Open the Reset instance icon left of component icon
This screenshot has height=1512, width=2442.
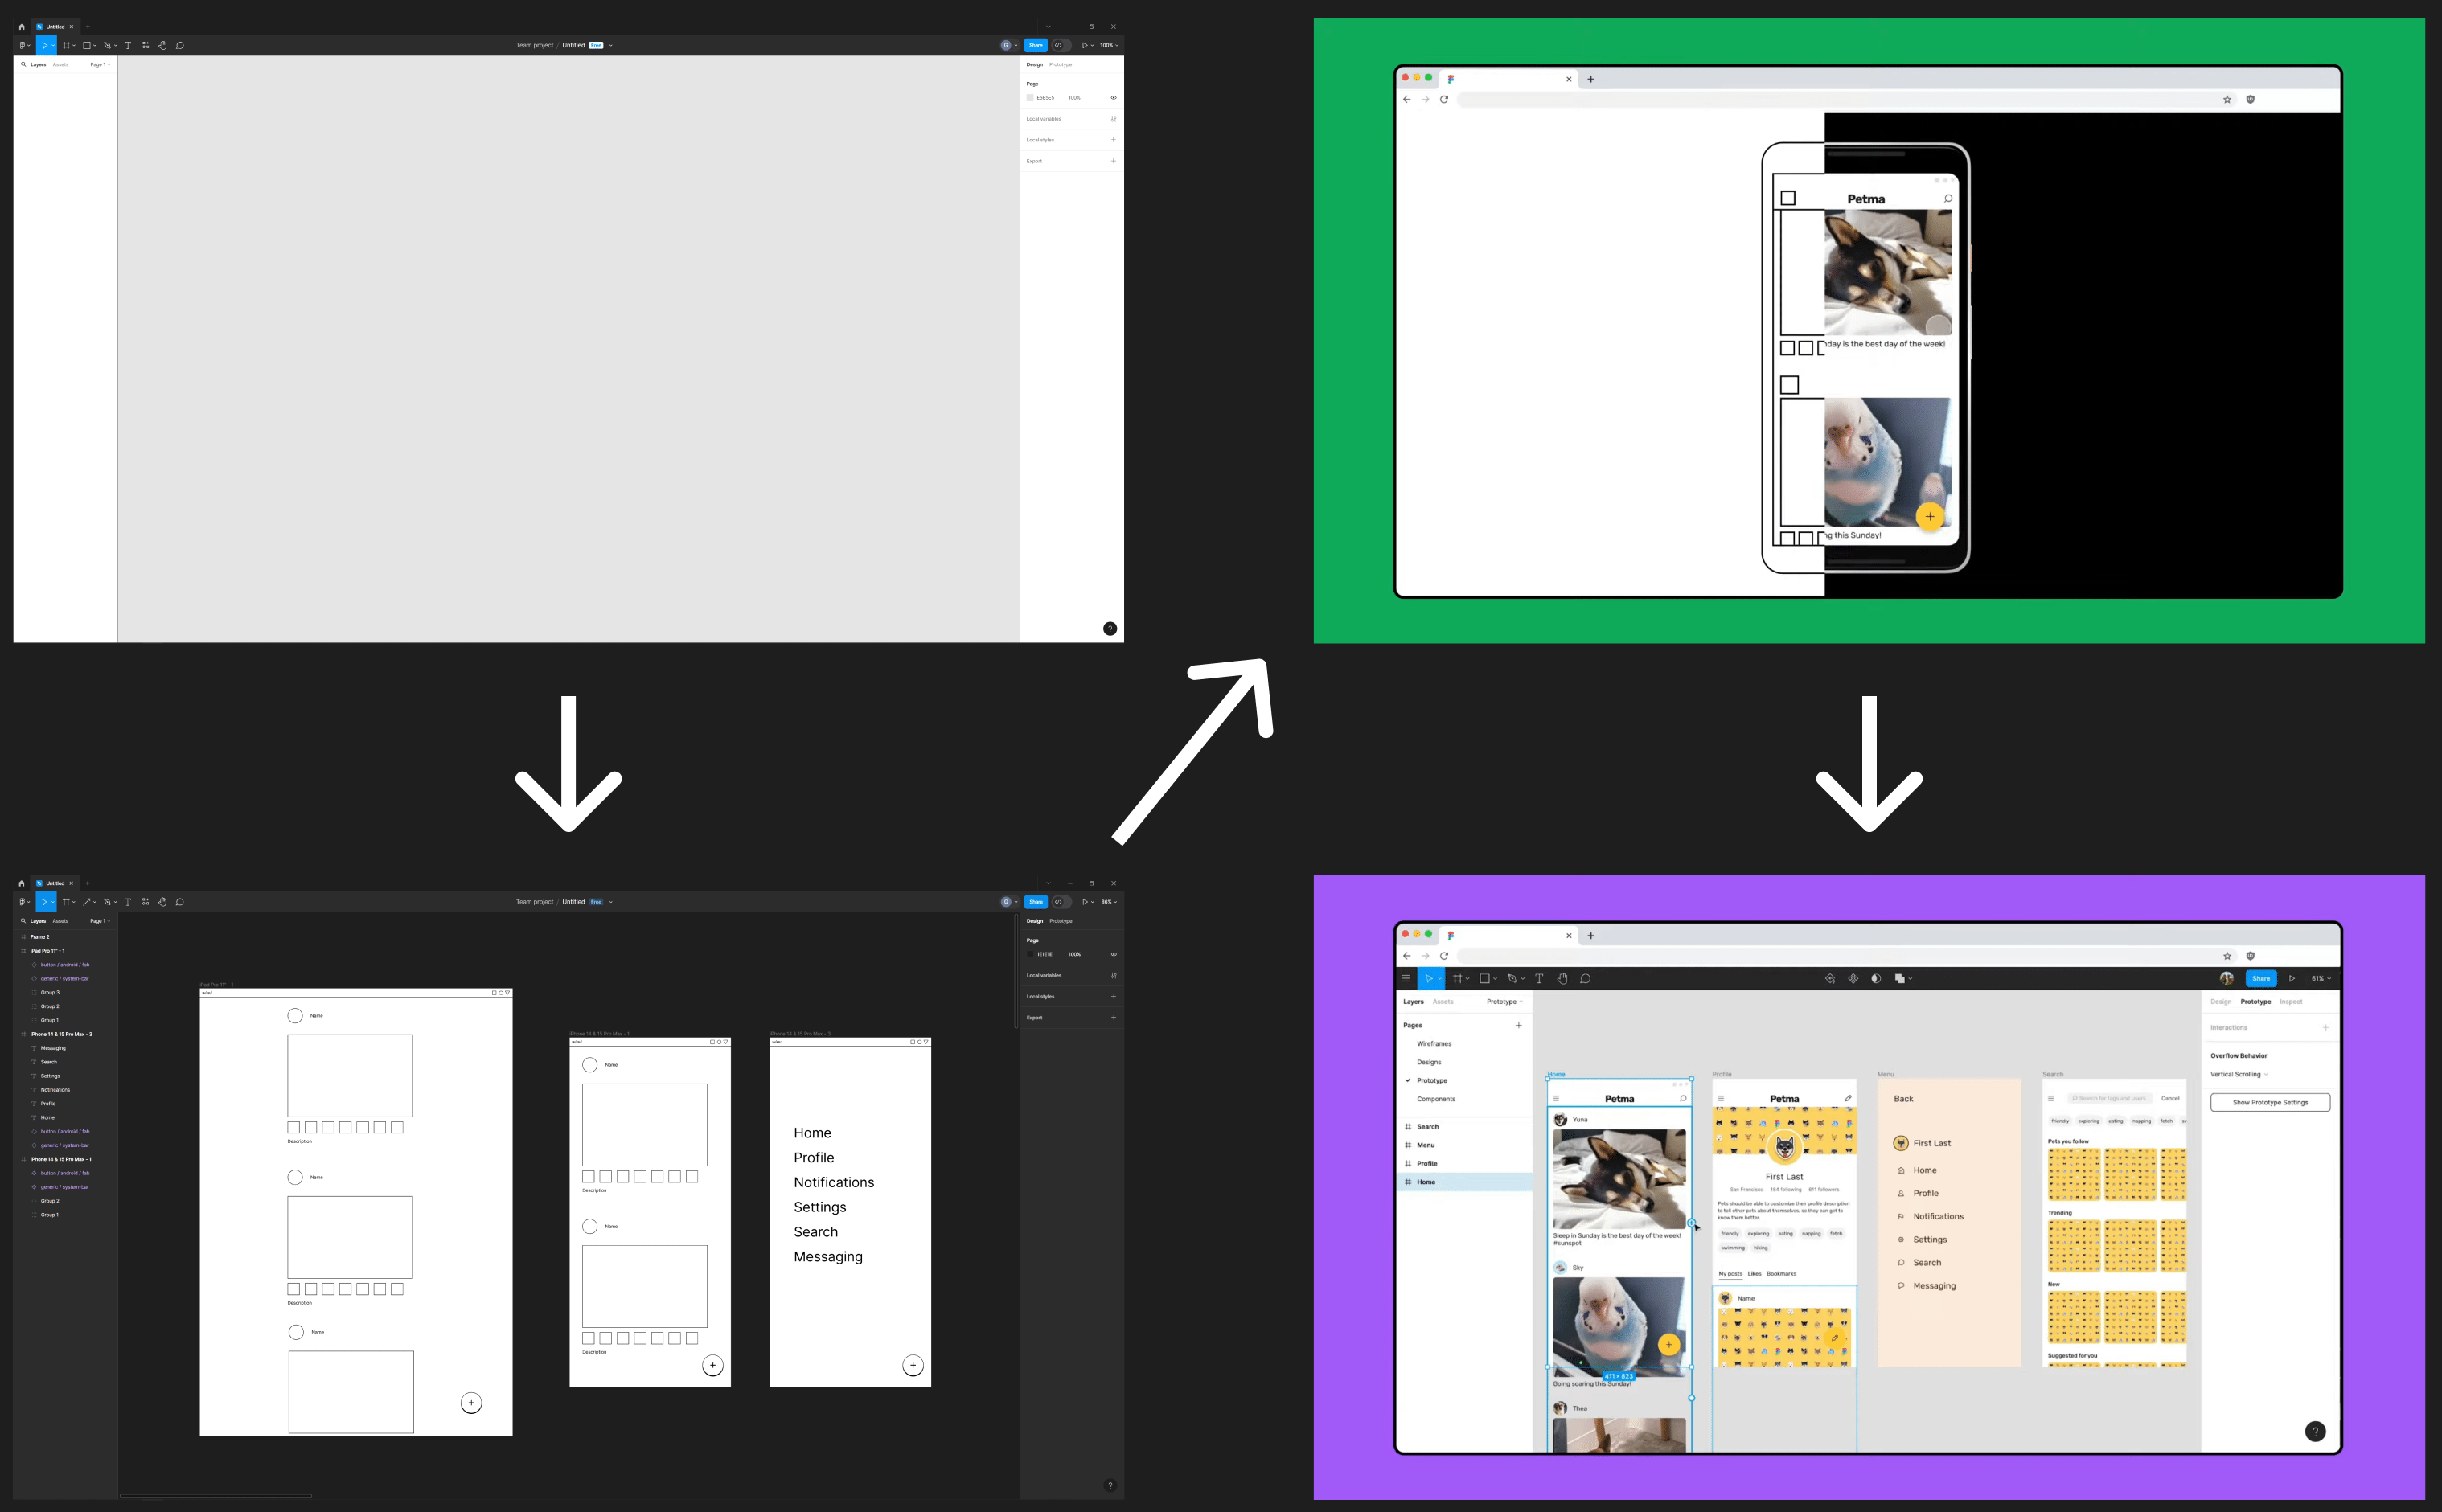coord(1829,979)
